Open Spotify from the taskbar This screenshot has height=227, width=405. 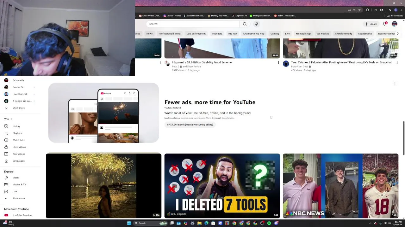[x=269, y=223]
